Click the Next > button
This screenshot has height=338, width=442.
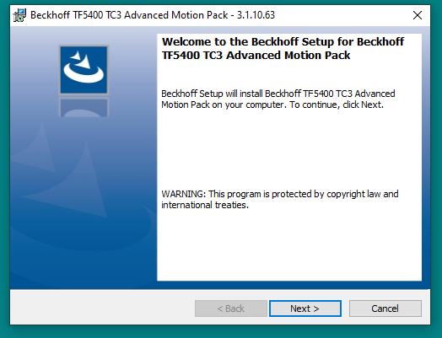(305, 308)
